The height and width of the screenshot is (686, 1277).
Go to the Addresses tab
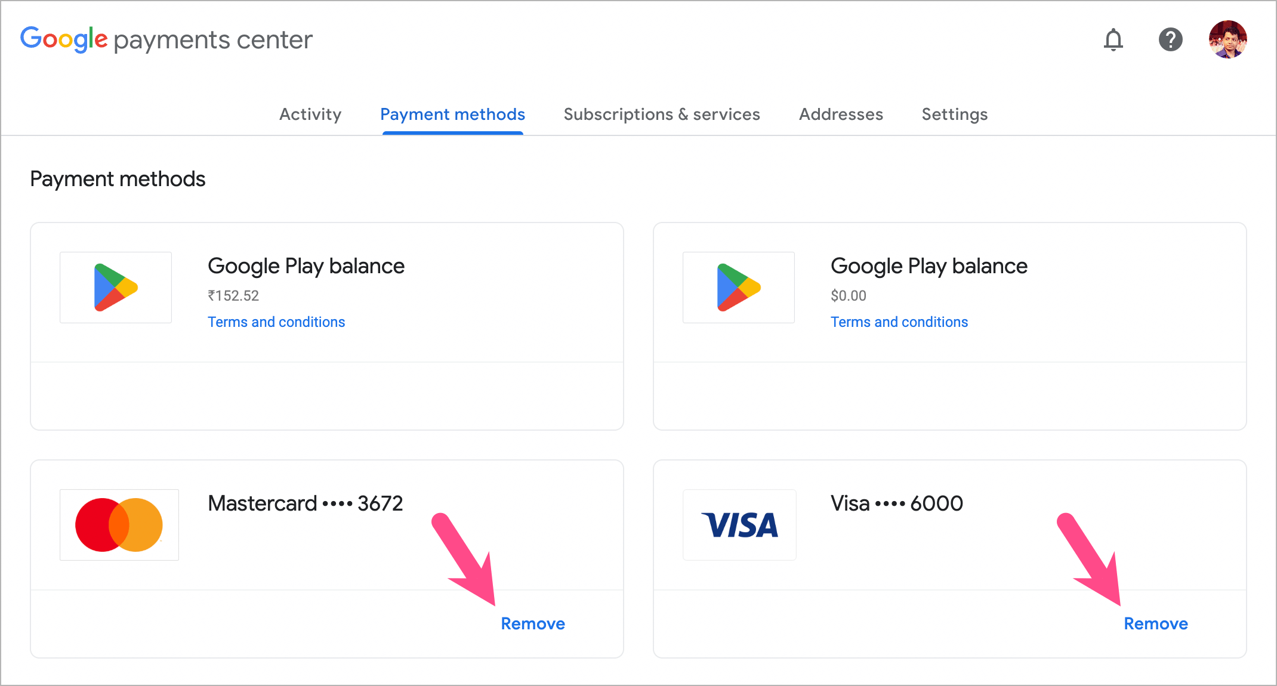pos(841,114)
